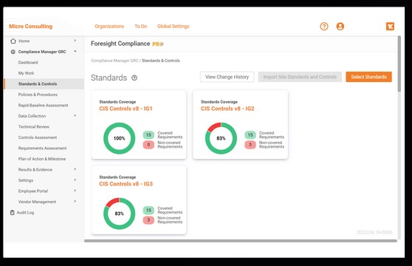The height and width of the screenshot is (266, 412).
Task: Expand the Data Collection submenu arrow
Action: click(75, 115)
